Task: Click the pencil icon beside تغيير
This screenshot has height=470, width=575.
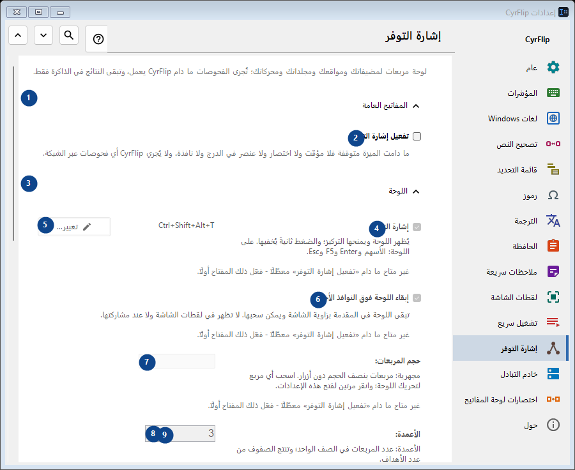Action: 87,227
